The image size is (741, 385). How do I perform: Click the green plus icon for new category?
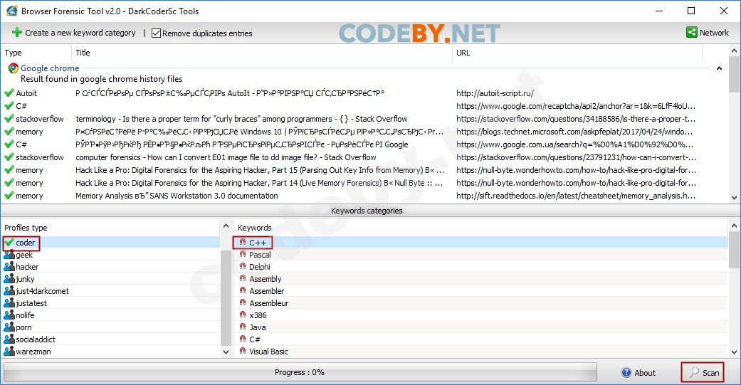17,33
